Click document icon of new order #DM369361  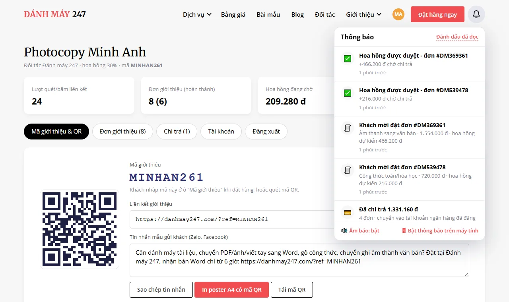point(348,128)
